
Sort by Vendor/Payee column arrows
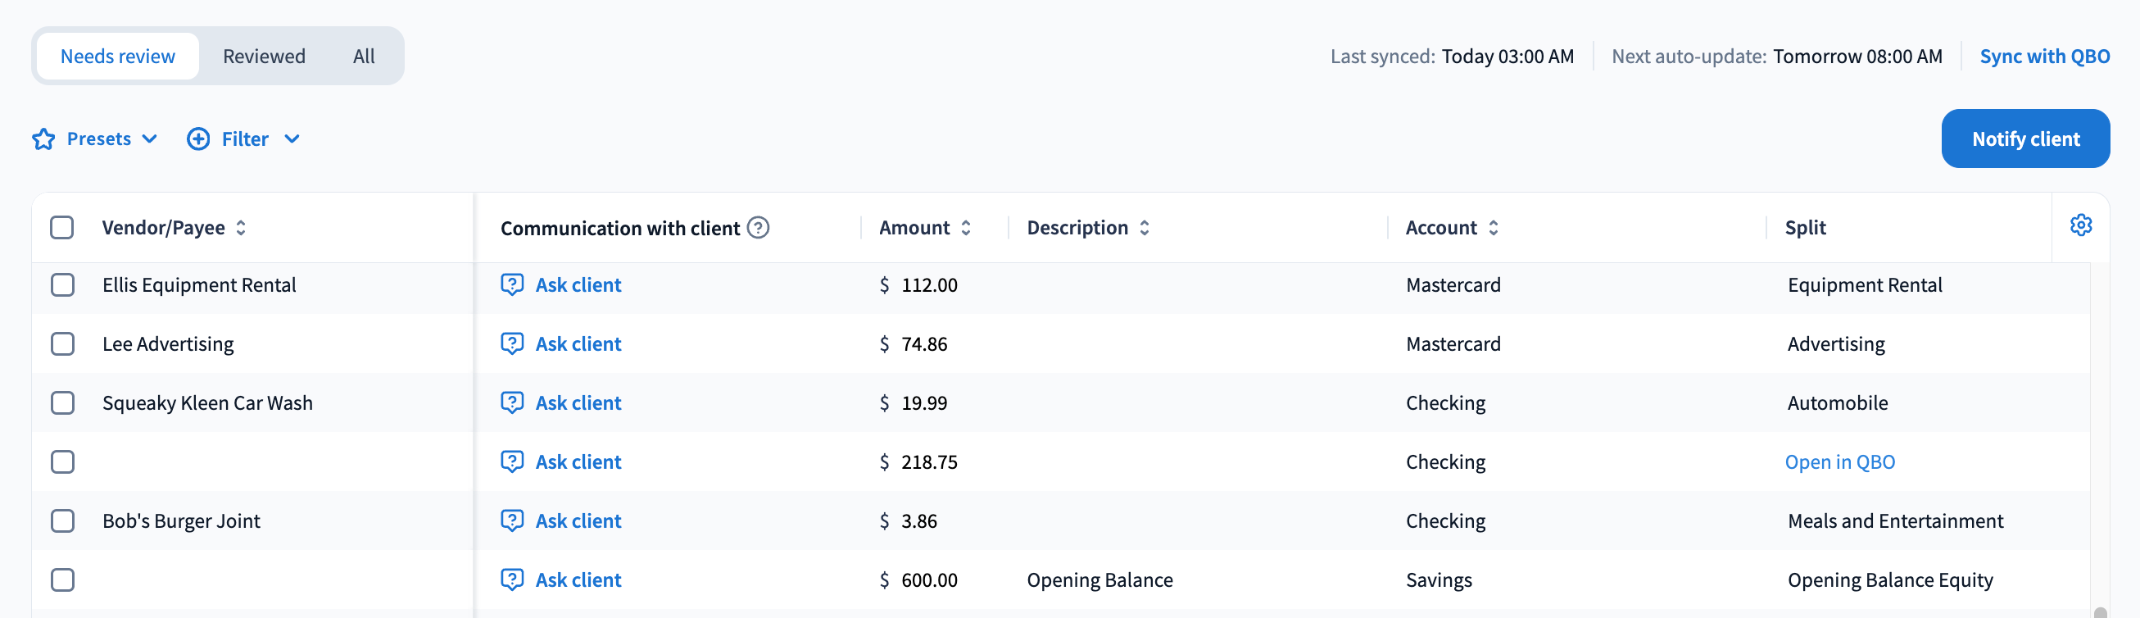pos(241,228)
